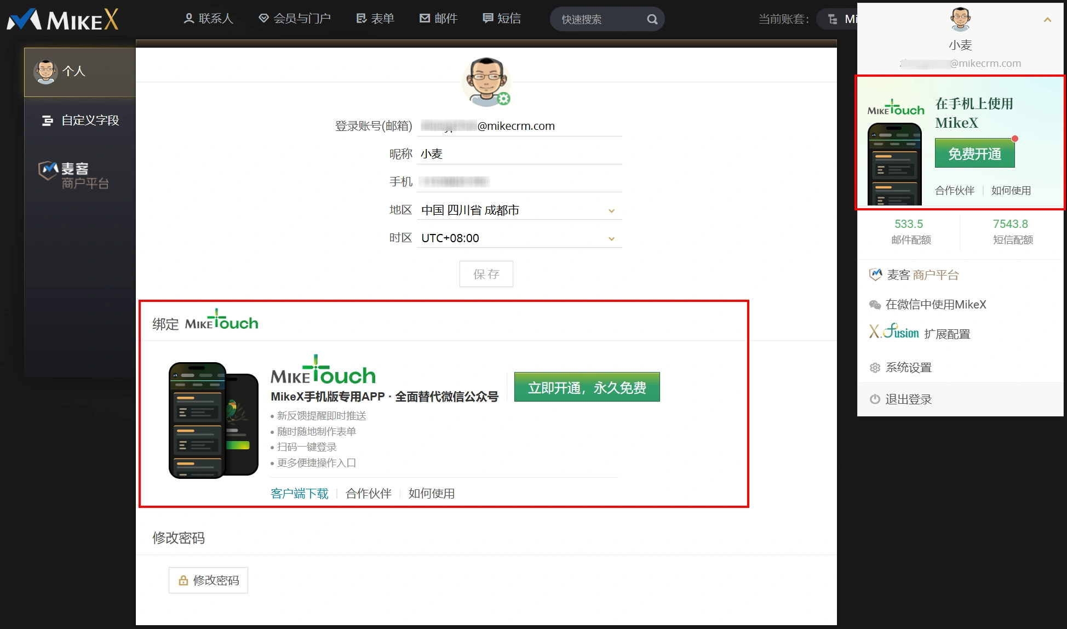
Task: Open 麦客商户平台 in left sidebar
Action: coord(74,175)
